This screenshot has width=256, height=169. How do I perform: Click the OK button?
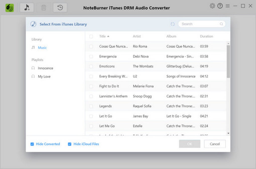pos(189,144)
